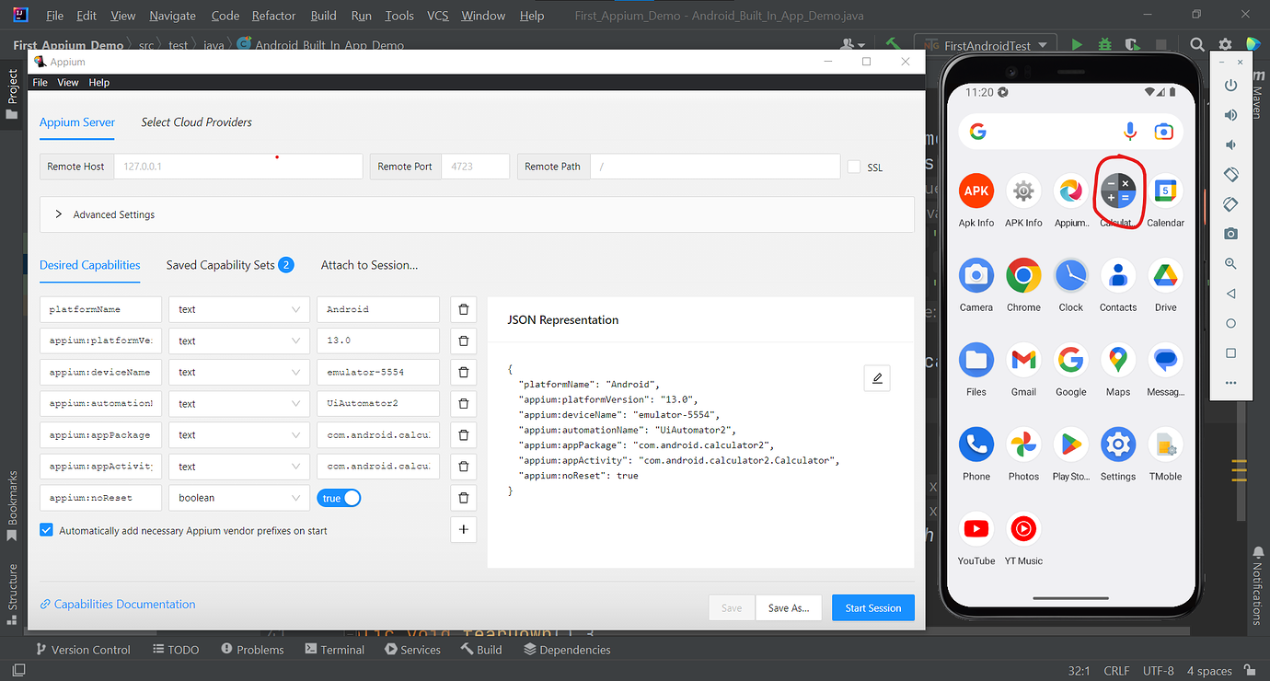Rotate the emulator screen left
Image resolution: width=1270 pixels, height=681 pixels.
[x=1230, y=174]
